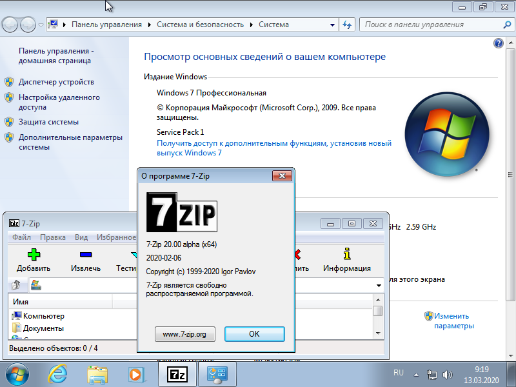Click the volume speaker tray icon

point(448,375)
